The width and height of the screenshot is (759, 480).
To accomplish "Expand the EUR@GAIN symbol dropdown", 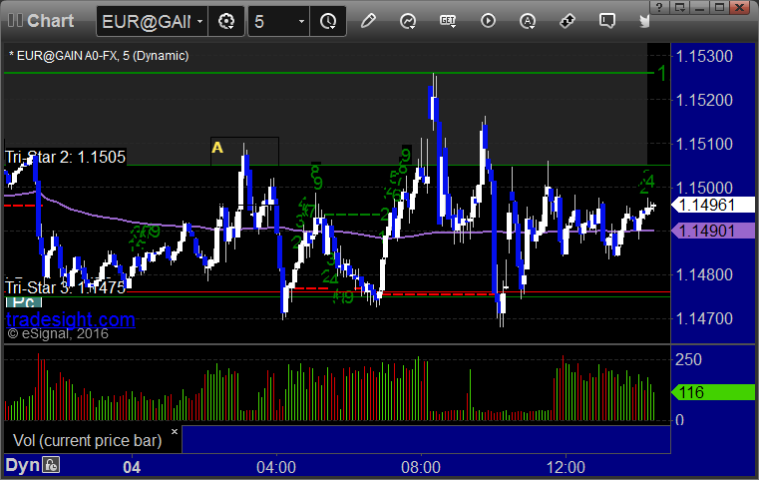I will pos(199,22).
